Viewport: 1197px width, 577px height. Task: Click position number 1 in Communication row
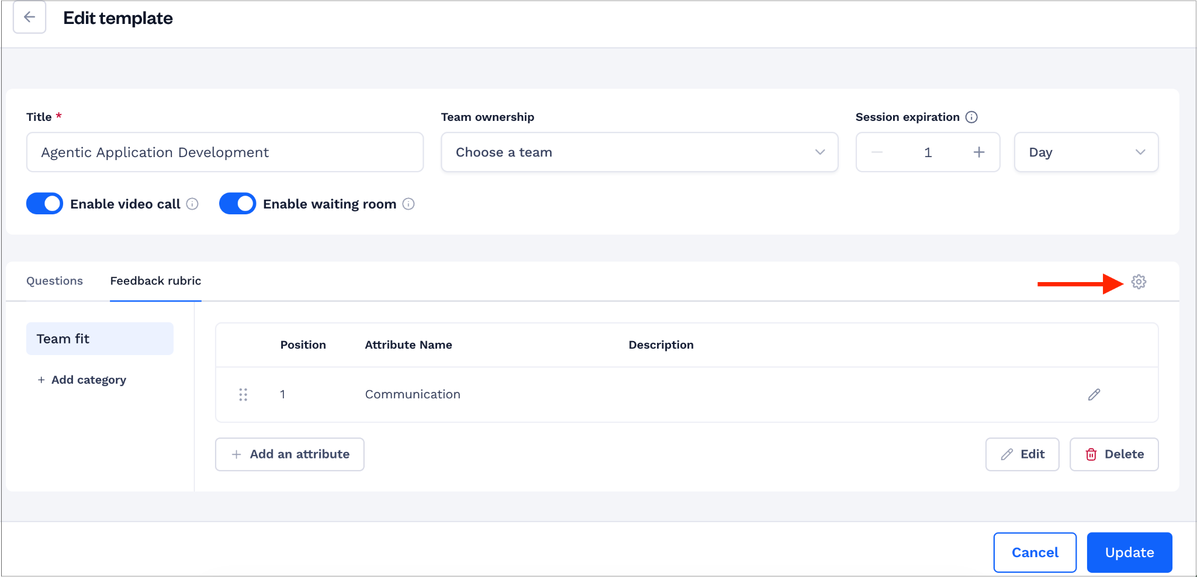(282, 395)
